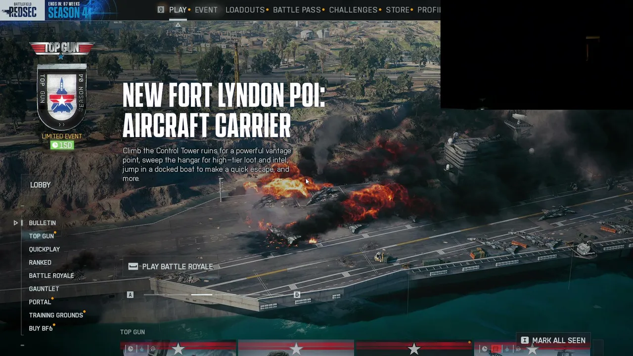
Task: Choose QUICKPLAY from the side menu
Action: 45,249
